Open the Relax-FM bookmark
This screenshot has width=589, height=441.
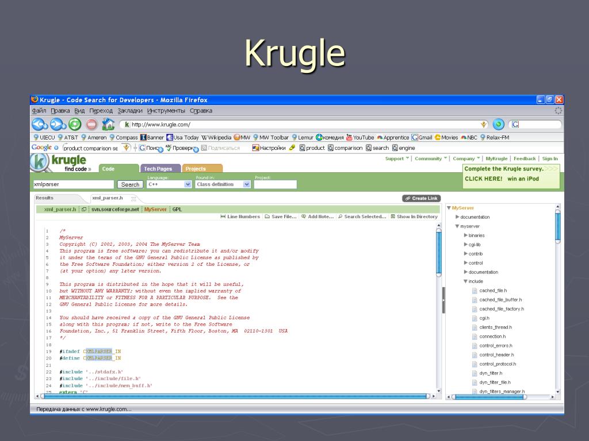point(495,138)
